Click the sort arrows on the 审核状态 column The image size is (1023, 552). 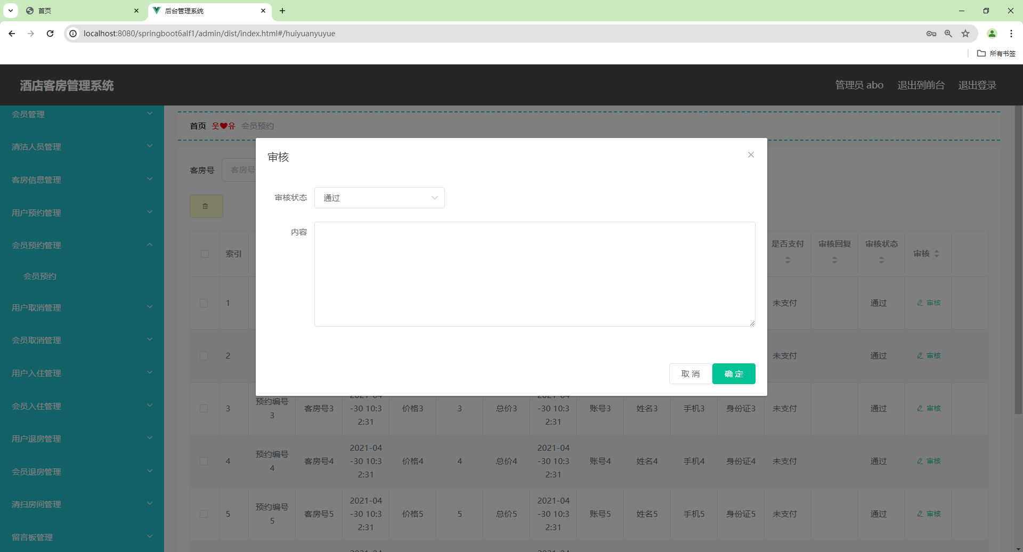pyautogui.click(x=882, y=260)
